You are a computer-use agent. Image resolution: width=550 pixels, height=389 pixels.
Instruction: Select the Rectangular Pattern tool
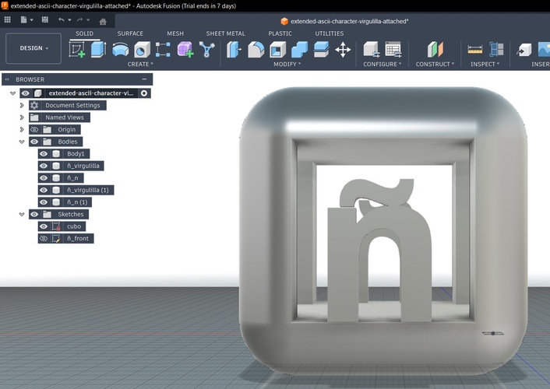pyautogui.click(x=163, y=50)
